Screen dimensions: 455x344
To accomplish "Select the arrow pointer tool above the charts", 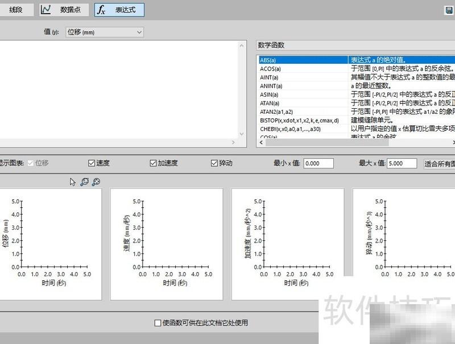I will click(x=72, y=181).
